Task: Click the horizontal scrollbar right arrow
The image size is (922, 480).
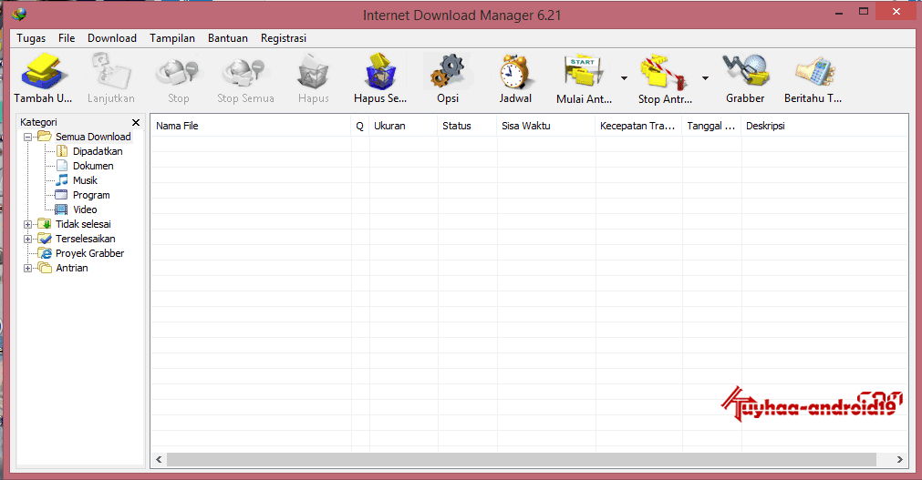Action: coord(899,459)
